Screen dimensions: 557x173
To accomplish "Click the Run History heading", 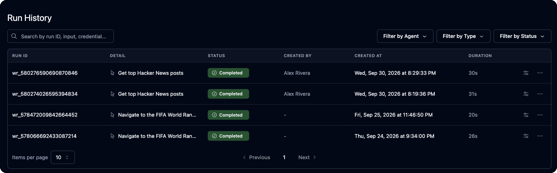I will pyautogui.click(x=29, y=18).
